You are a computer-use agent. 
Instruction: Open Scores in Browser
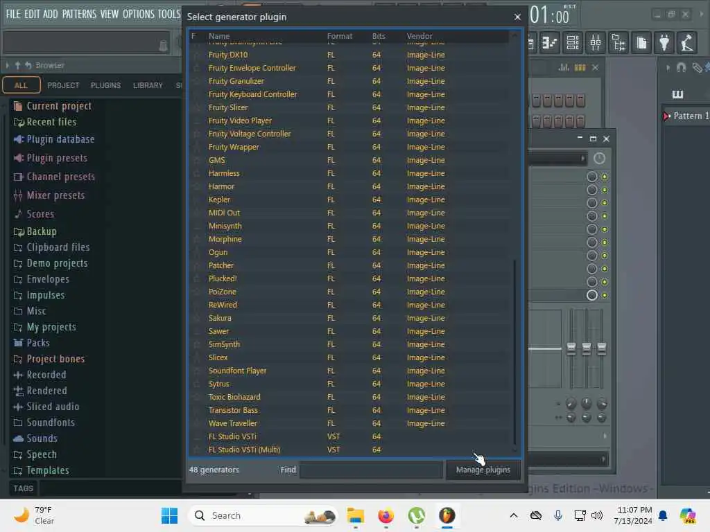click(x=34, y=214)
